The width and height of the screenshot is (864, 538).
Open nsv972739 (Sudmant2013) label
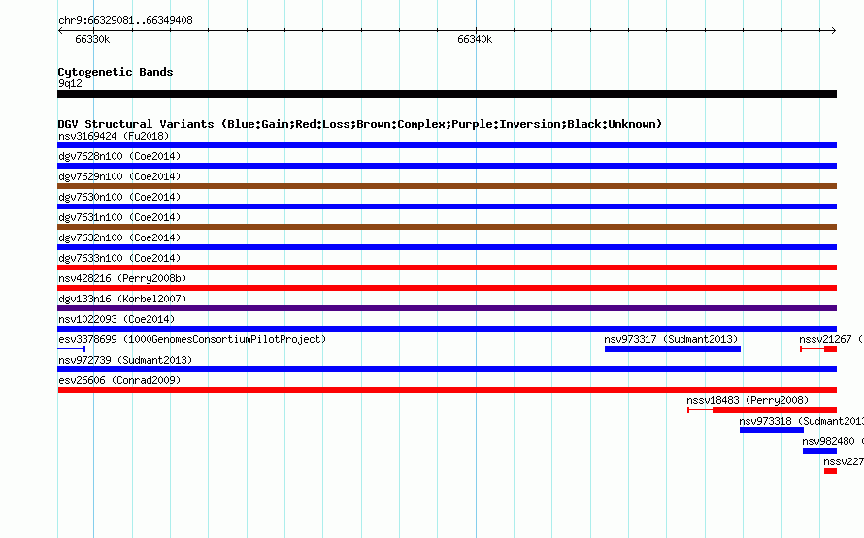125,360
